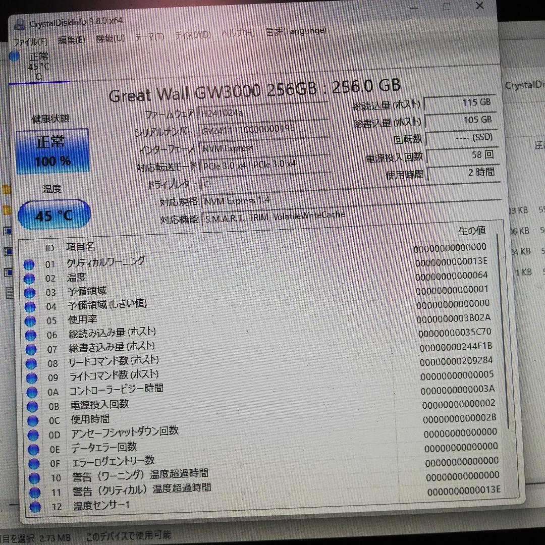Click the status icon for row 02 温度
Screen dimensions: 545x545
[29, 279]
